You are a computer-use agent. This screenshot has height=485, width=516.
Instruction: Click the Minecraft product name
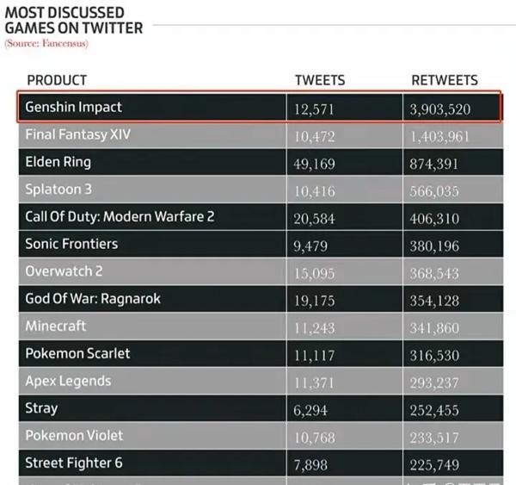coord(56,326)
